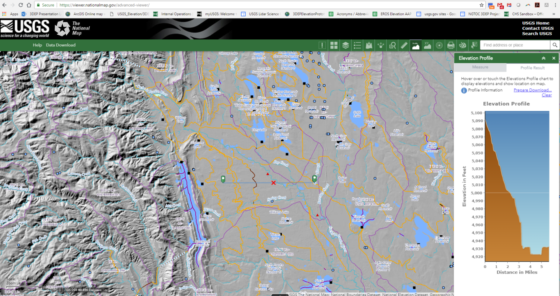
Task: Open the Data Download menu item
Action: 61,45
